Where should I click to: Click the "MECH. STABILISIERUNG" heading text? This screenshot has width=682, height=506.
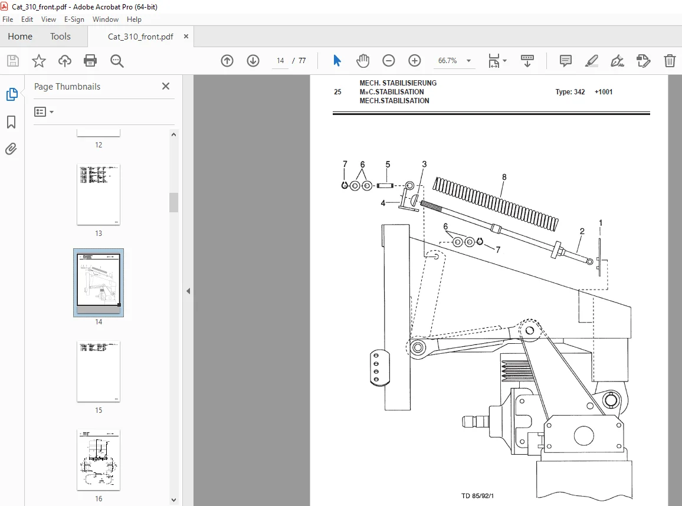[x=398, y=83]
